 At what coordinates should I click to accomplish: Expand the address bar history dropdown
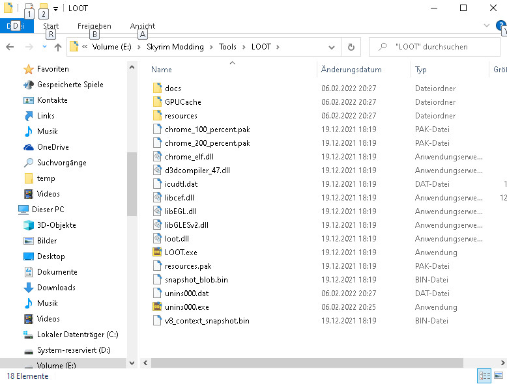click(x=332, y=47)
